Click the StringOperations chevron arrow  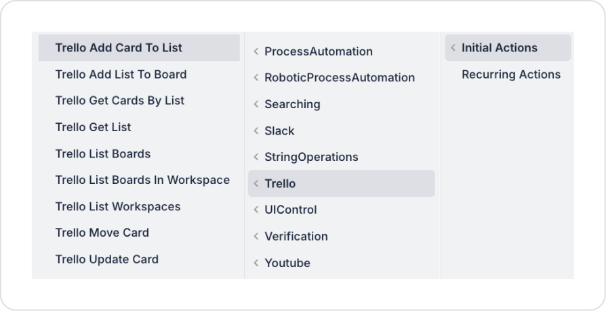tap(256, 157)
